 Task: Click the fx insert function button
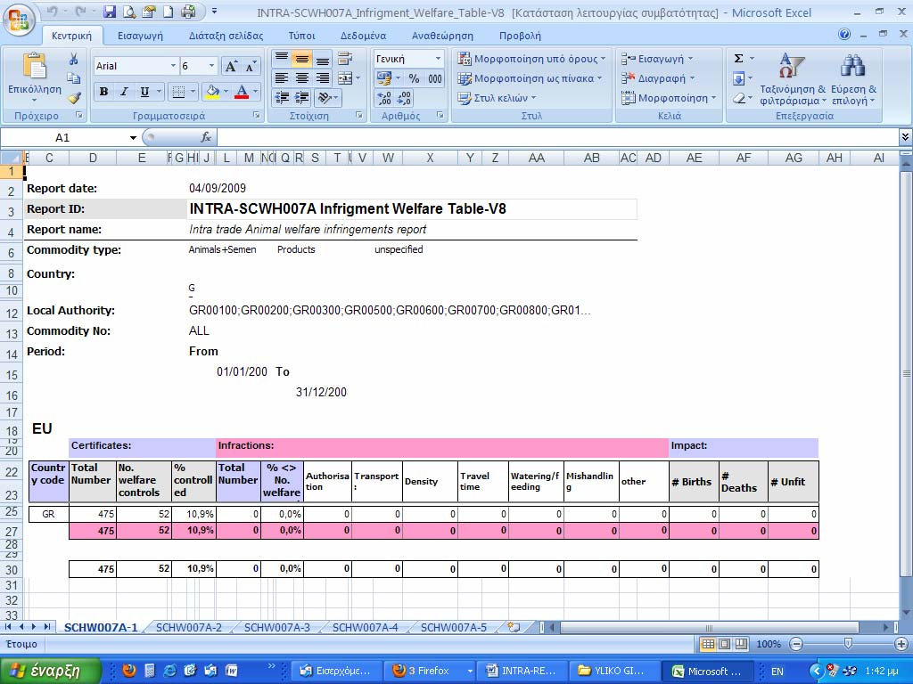[x=206, y=137]
